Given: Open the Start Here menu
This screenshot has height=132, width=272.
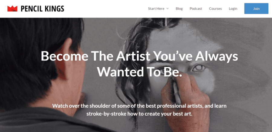Looking at the screenshot, I should (156, 8).
